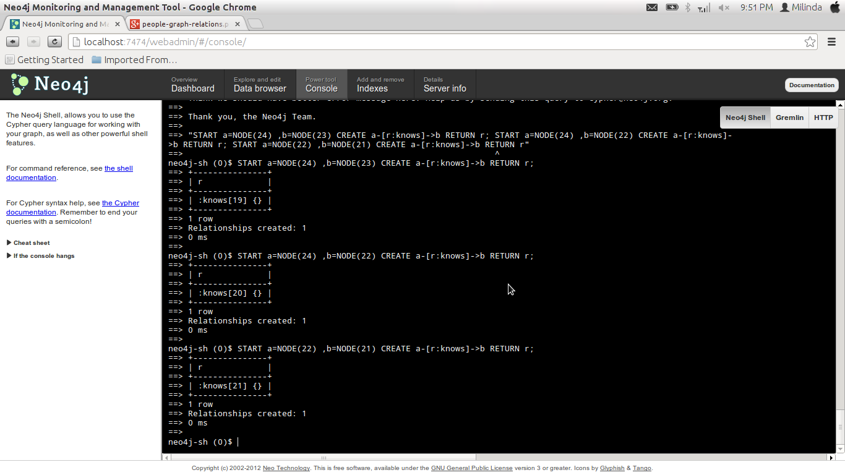845x475 pixels.
Task: Click the NODE(22), NODE(21) shell command line
Action: 351,349
